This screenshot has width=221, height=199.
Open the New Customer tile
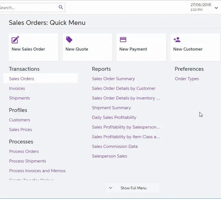click(x=195, y=47)
